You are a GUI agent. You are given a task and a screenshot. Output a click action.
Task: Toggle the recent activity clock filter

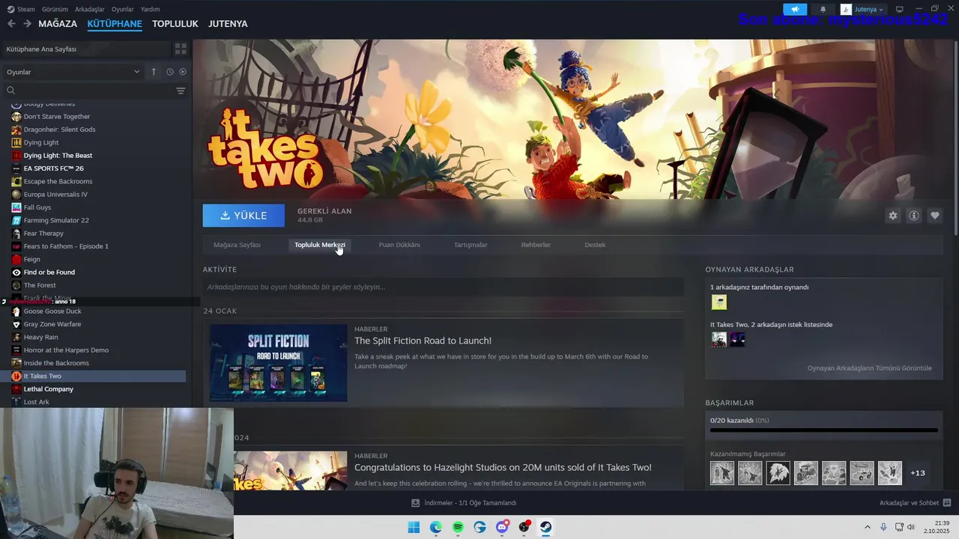(x=170, y=72)
